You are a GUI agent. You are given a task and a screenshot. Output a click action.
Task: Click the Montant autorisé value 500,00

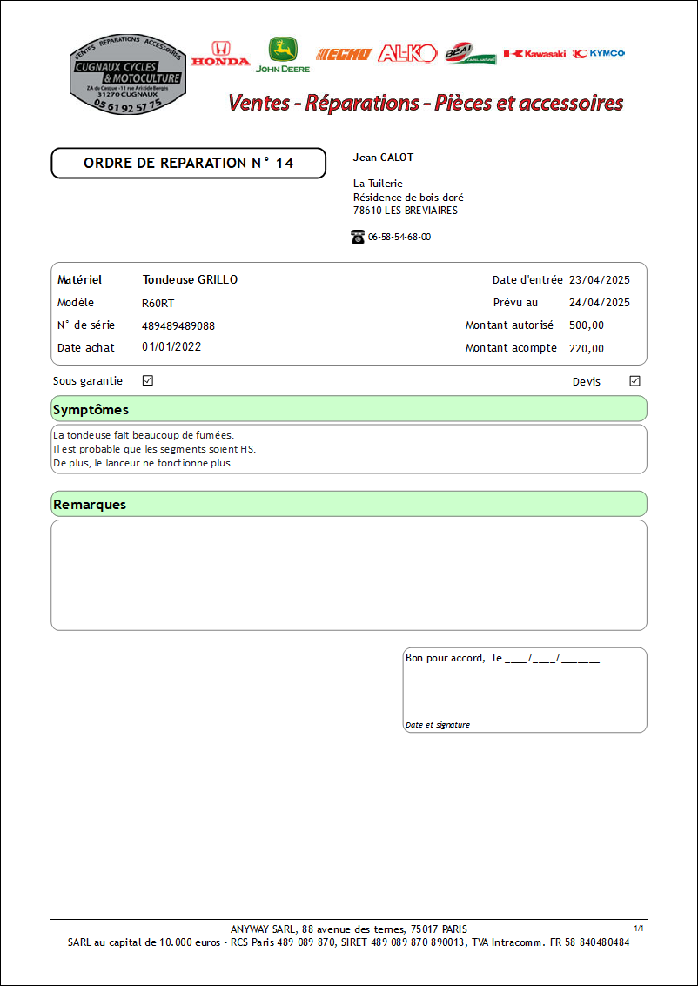[x=587, y=325]
